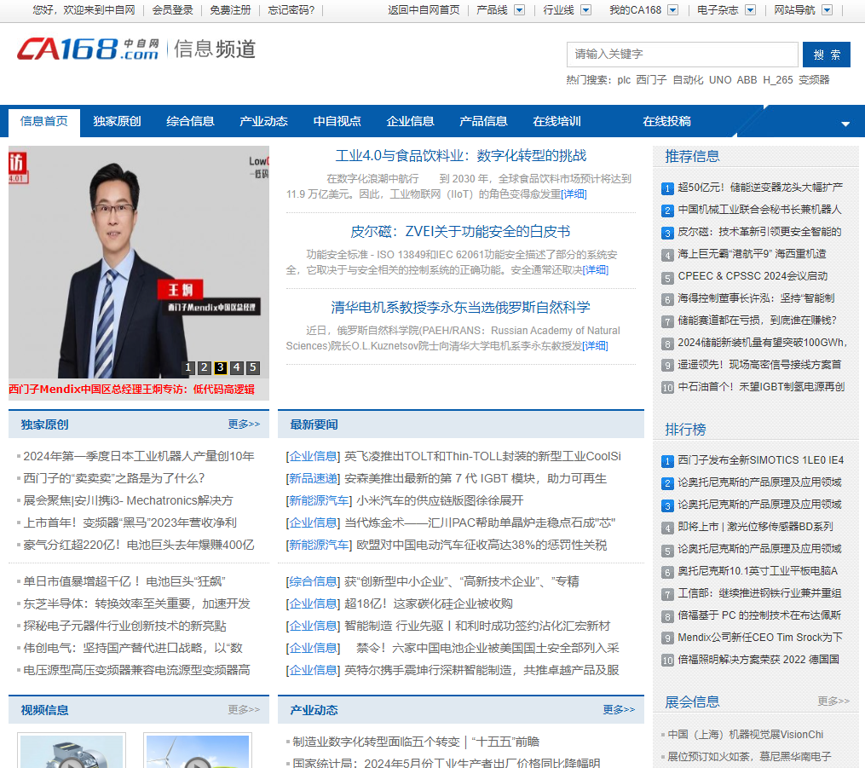Open the 产品信息 tab
865x768 pixels.
[x=483, y=121]
